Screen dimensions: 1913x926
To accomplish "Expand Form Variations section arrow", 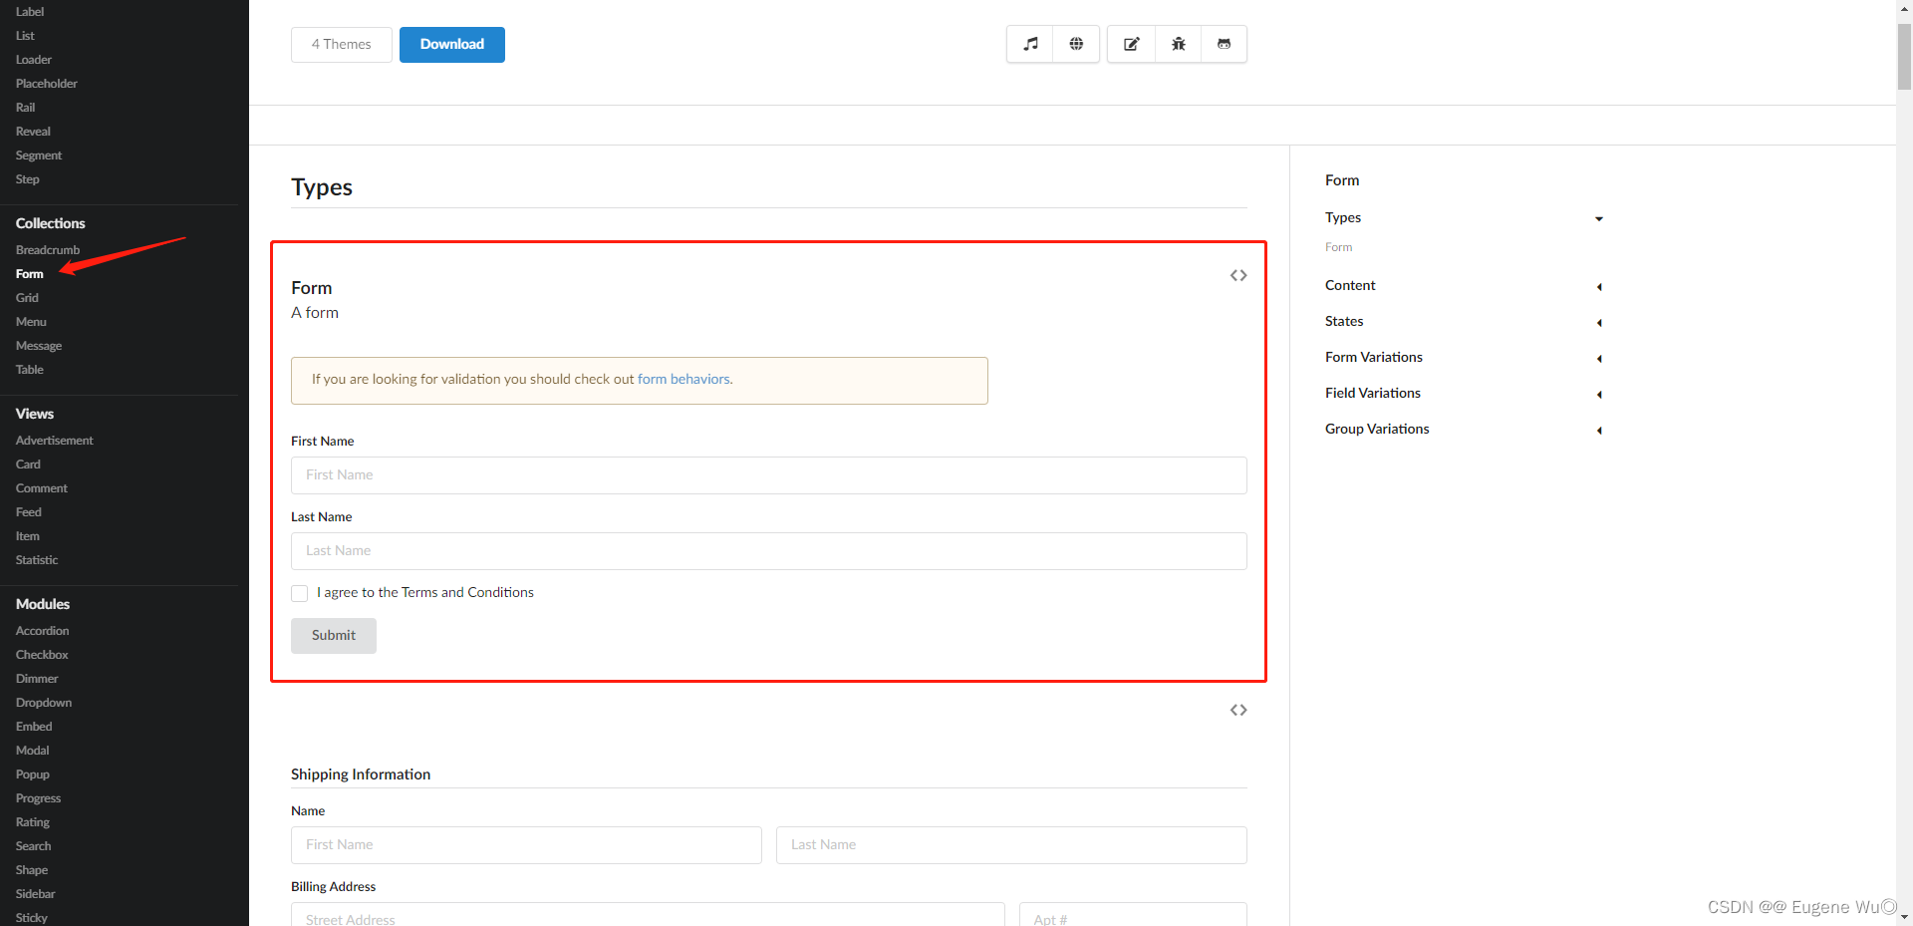I will point(1599,359).
